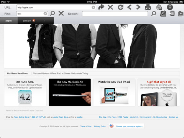Image resolution: width=184 pixels, height=138 pixels.
Task: Cancel find with the X next to the Find magnifier
Action: (61, 13)
